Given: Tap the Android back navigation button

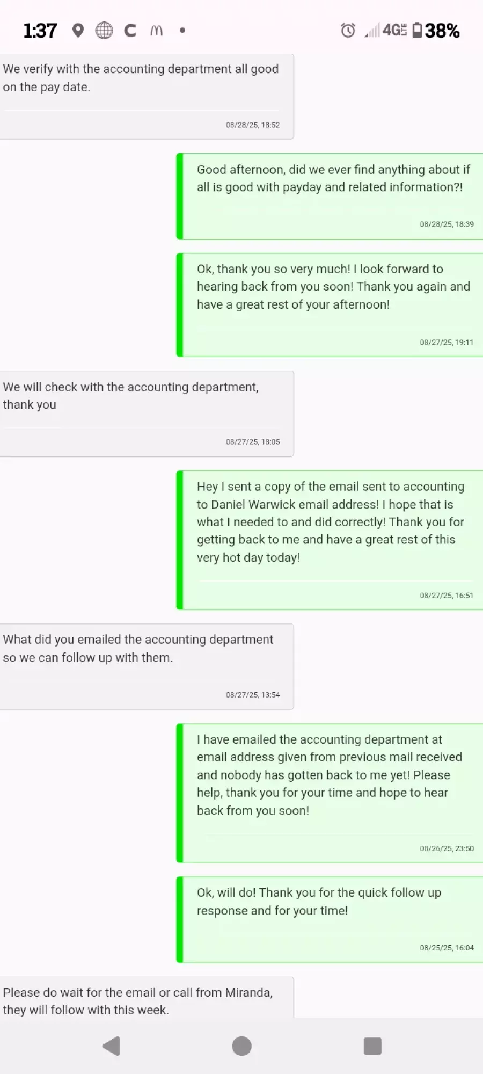Looking at the screenshot, I should (x=111, y=1046).
